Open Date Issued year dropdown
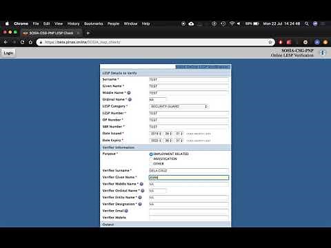This screenshot has height=248, width=331. [x=156, y=134]
